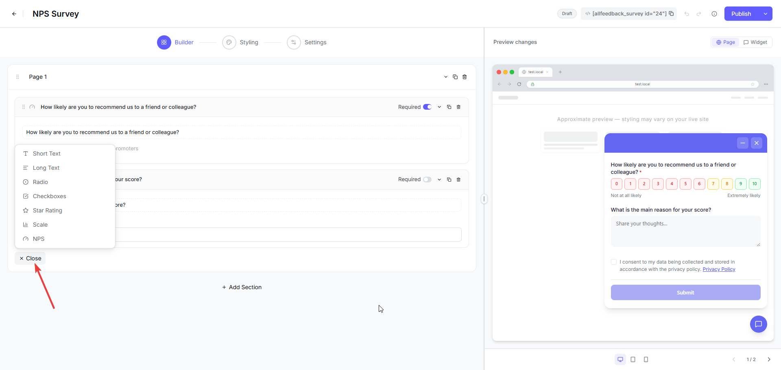The width and height of the screenshot is (781, 370).
Task: Reload the mock browser preview
Action: (519, 84)
